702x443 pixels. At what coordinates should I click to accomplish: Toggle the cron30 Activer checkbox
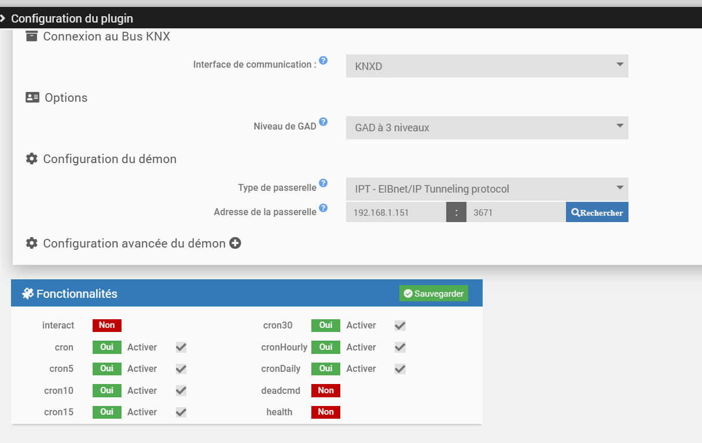coord(400,326)
